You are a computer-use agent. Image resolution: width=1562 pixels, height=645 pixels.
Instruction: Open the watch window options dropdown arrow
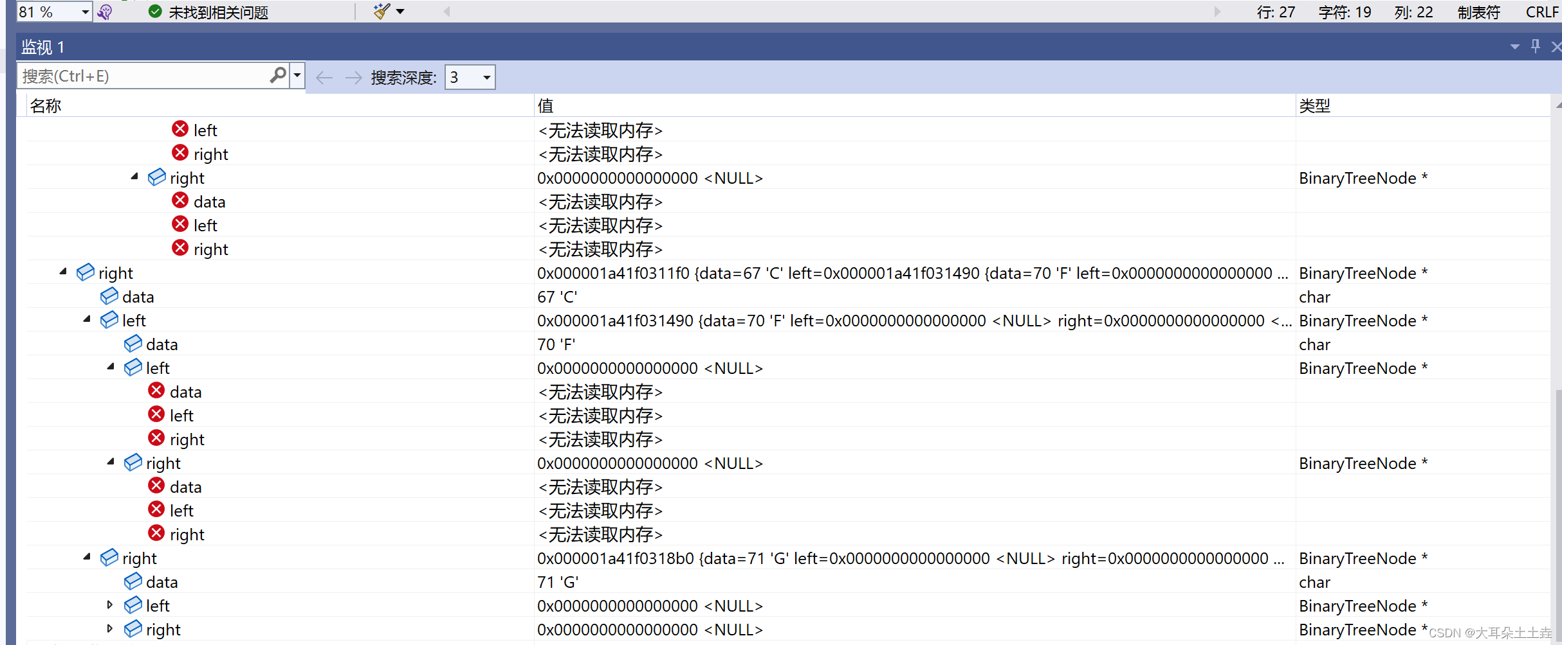point(1514,46)
